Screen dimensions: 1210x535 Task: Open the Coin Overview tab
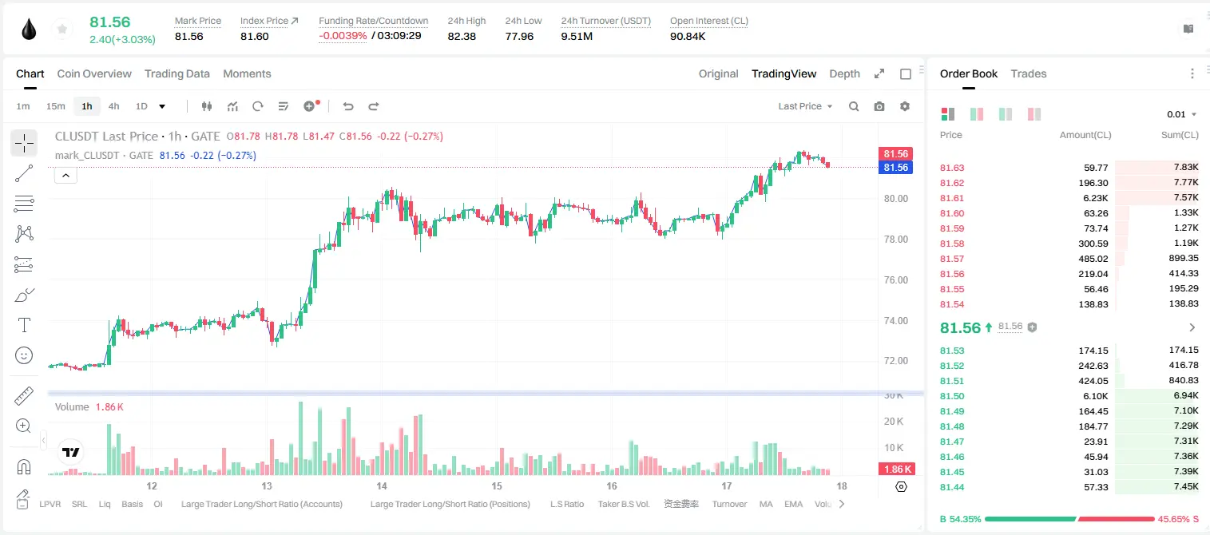tap(94, 73)
